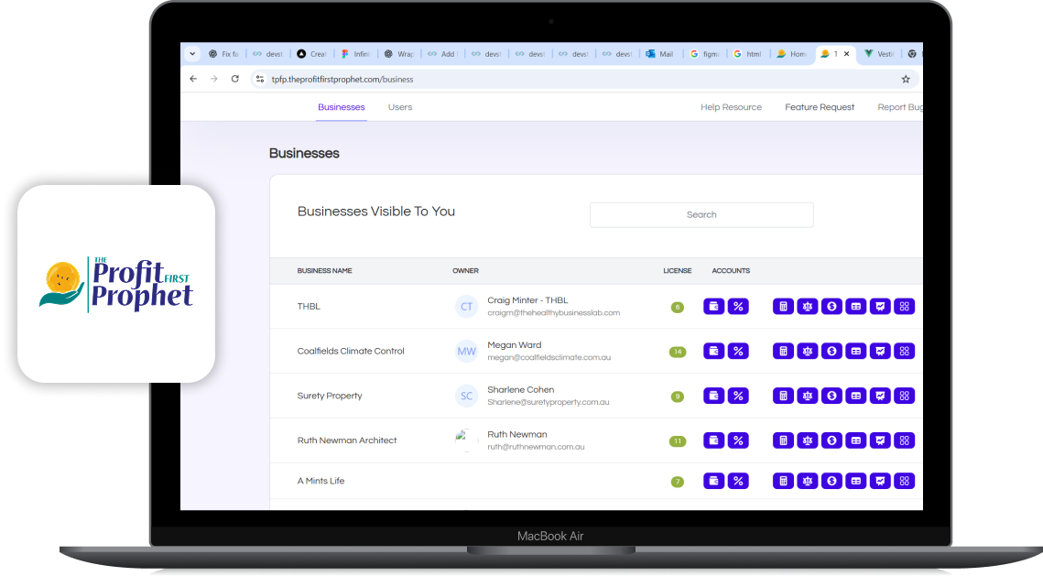Select the percentage icon for A Mints Life
1043x576 pixels.
(739, 480)
